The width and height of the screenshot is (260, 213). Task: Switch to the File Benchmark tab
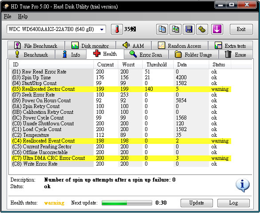click(36, 46)
